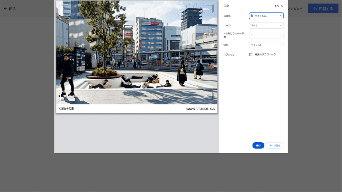The height and width of the screenshot is (192, 342).
Task: Click the 1 ページ page count text
Action: (x=279, y=6)
